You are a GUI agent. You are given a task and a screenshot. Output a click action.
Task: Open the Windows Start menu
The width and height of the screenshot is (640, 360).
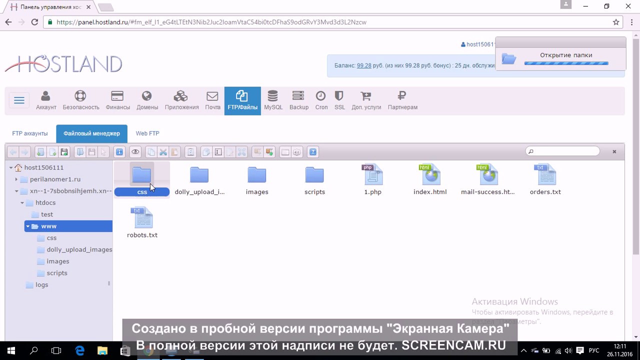coord(11,350)
